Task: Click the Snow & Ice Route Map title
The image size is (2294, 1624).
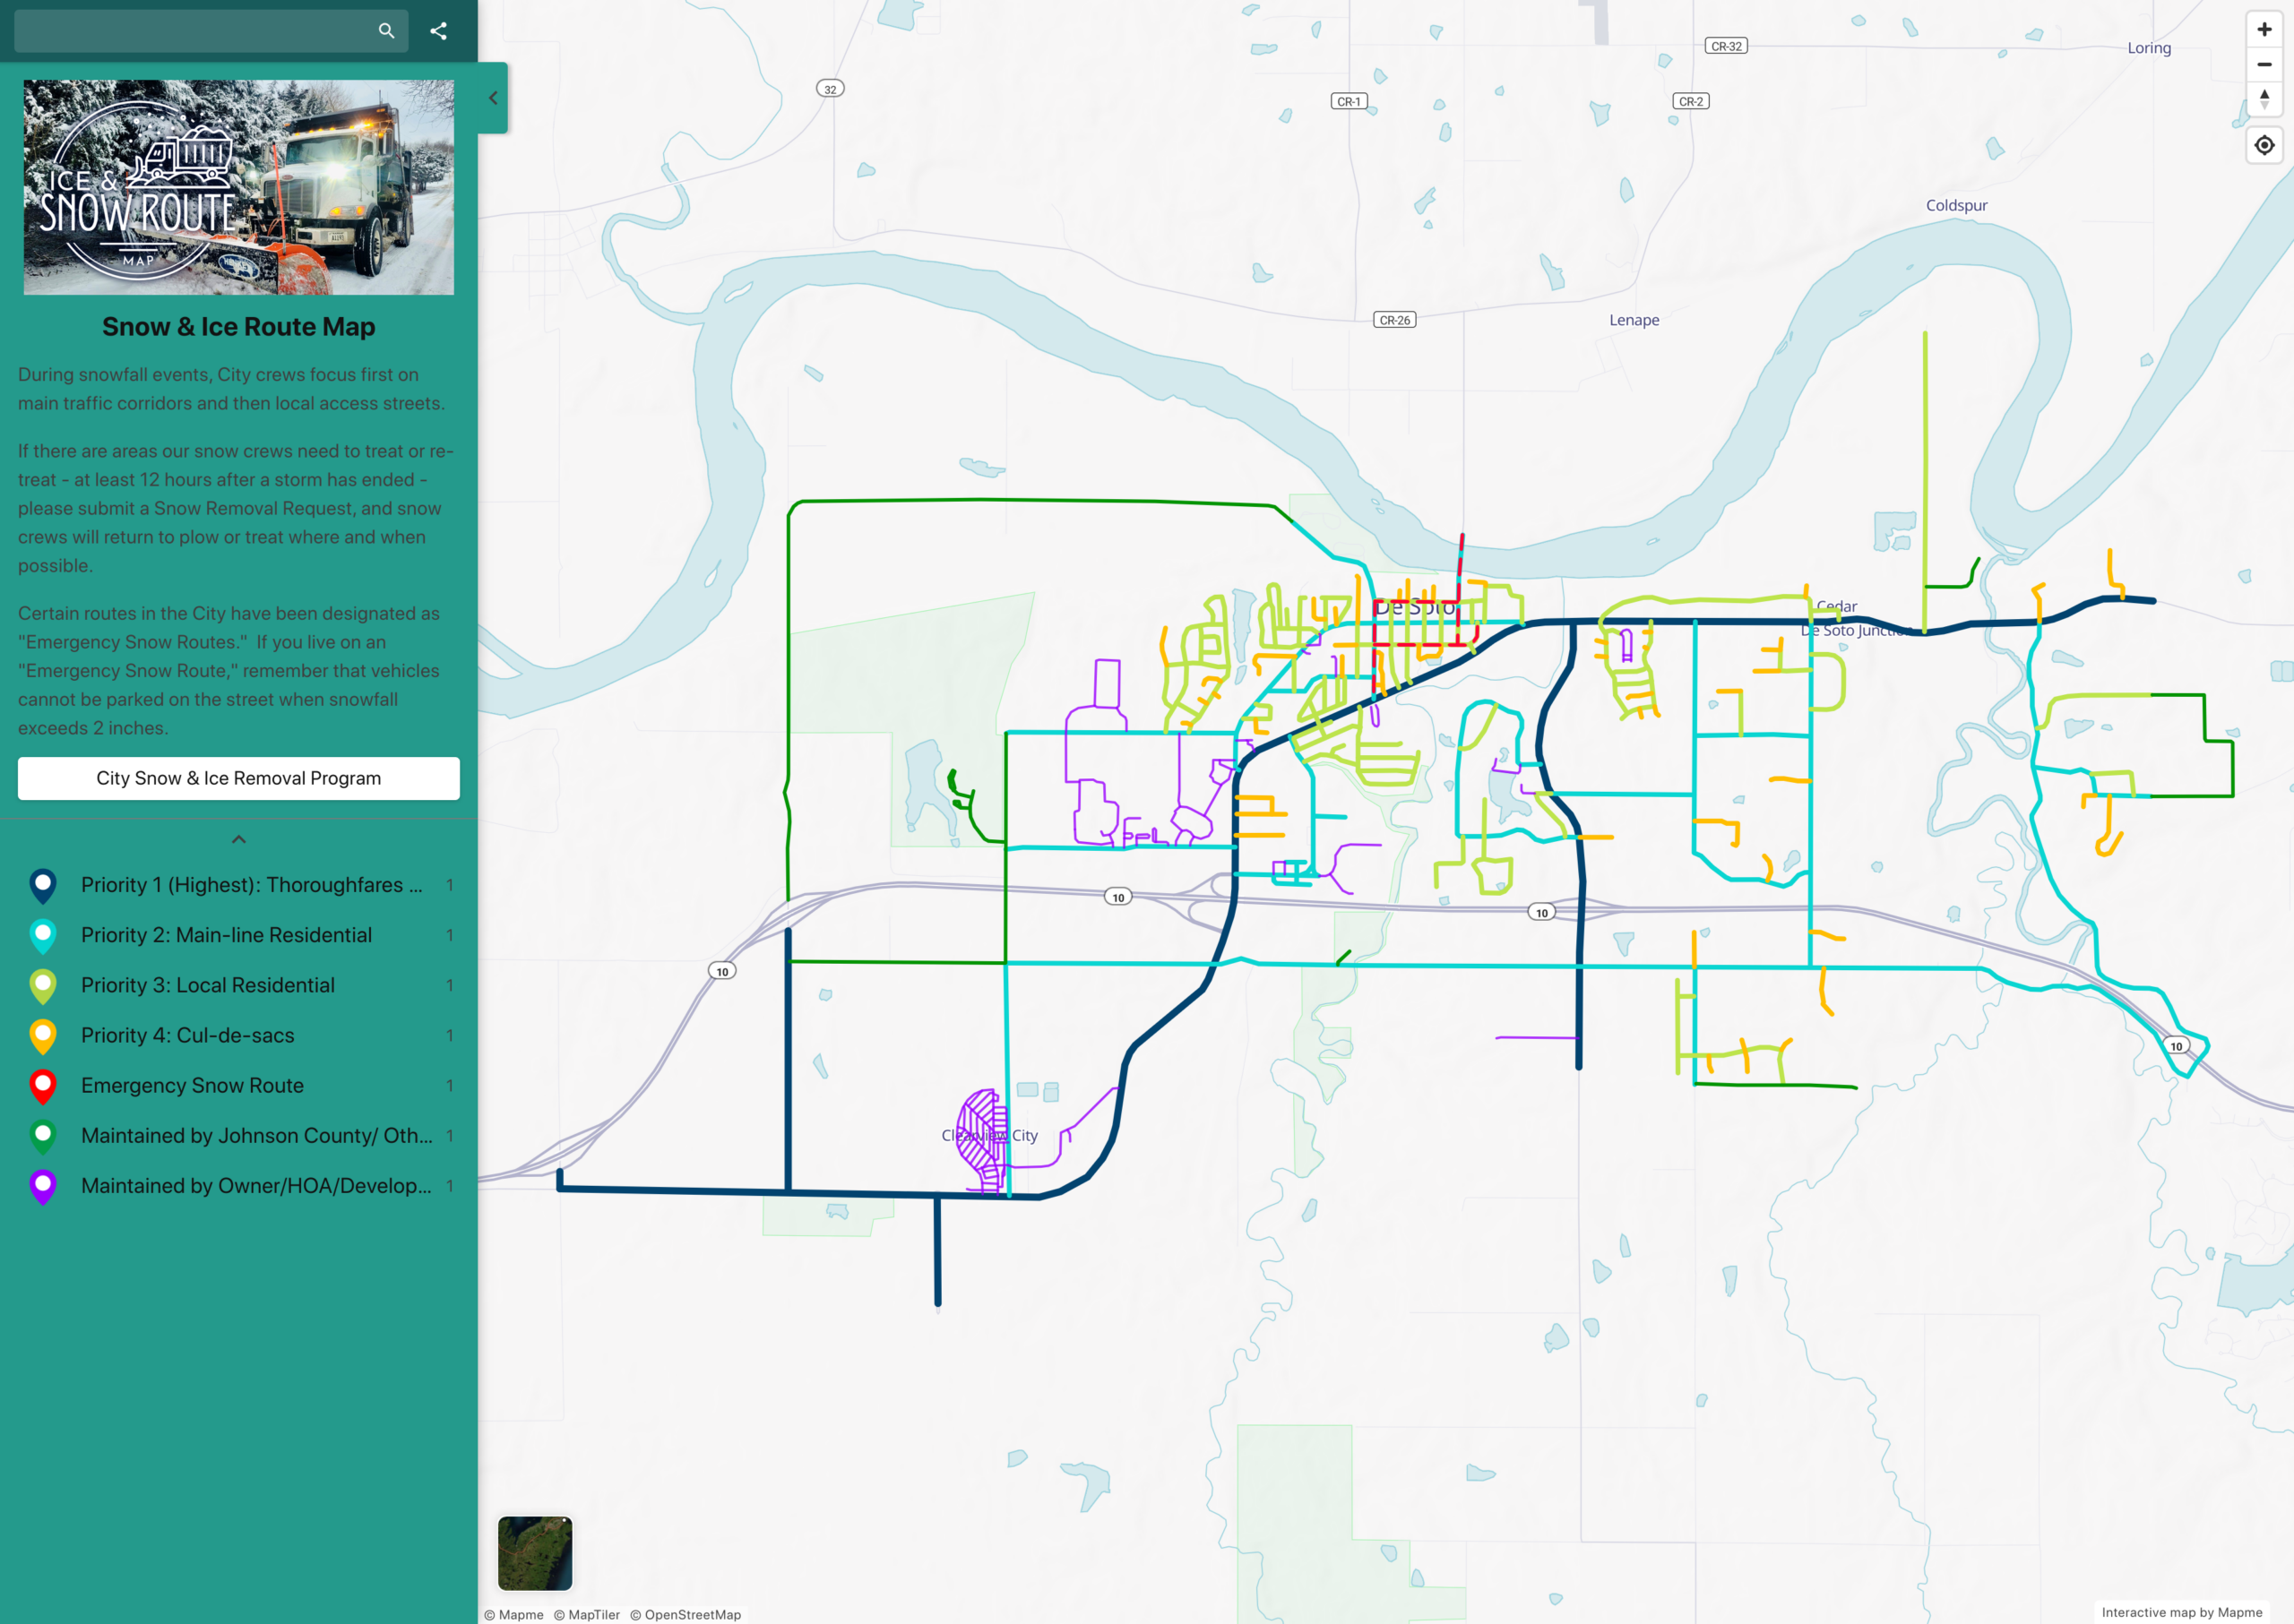Action: pyautogui.click(x=238, y=327)
